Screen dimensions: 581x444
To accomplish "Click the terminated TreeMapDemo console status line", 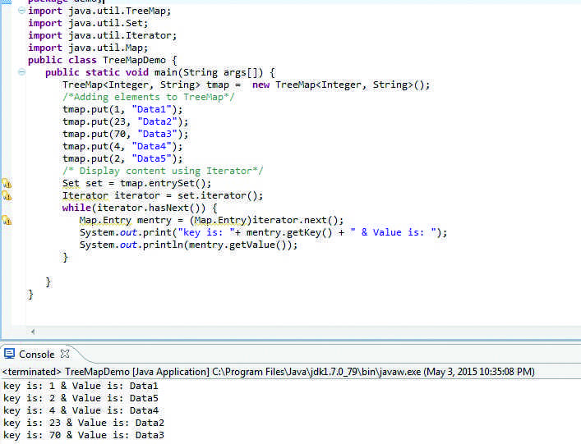I will coord(268,372).
